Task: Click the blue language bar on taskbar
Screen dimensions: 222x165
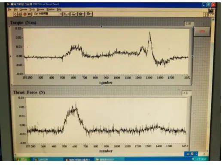Action: tap(191, 154)
